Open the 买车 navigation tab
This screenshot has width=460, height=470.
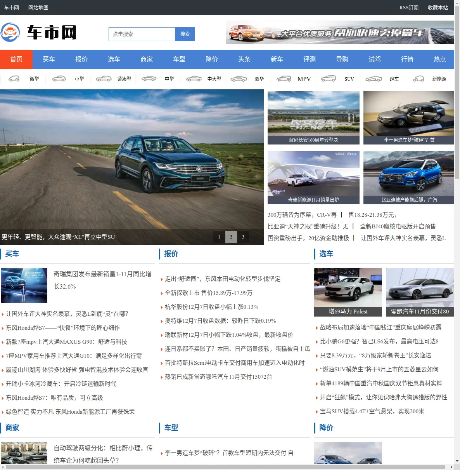(49, 59)
